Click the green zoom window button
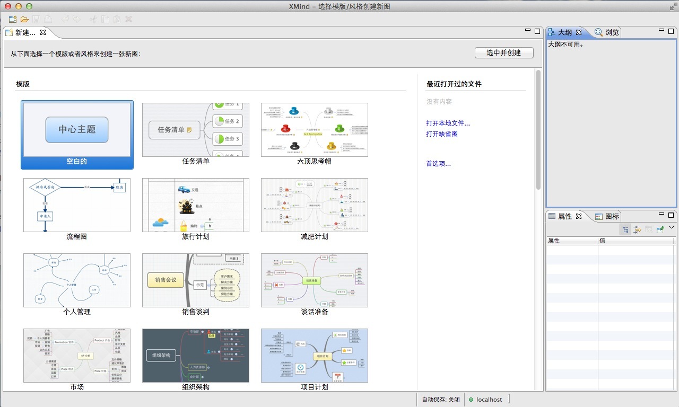The width and height of the screenshot is (679, 407). 29,6
